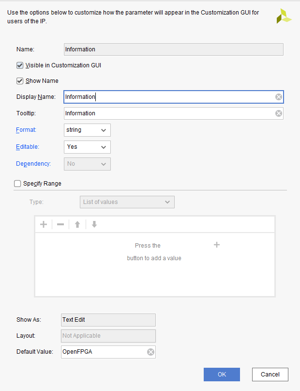The width and height of the screenshot is (300, 391).
Task: Toggle the Show Name checkbox
Action: point(20,81)
